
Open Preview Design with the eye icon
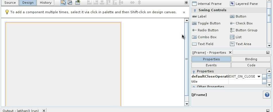coord(78,2)
